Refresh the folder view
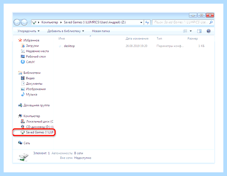The image size is (227, 176). click(147, 22)
